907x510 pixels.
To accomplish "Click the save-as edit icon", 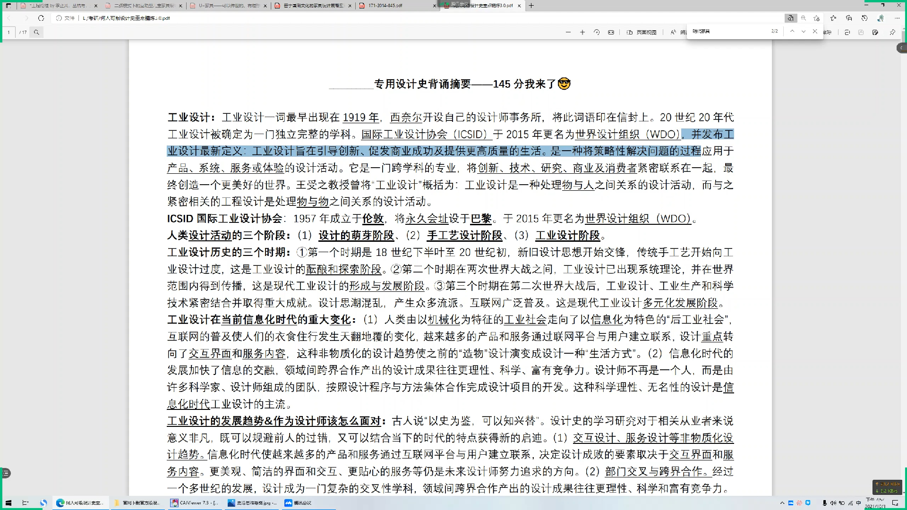I will [875, 32].
